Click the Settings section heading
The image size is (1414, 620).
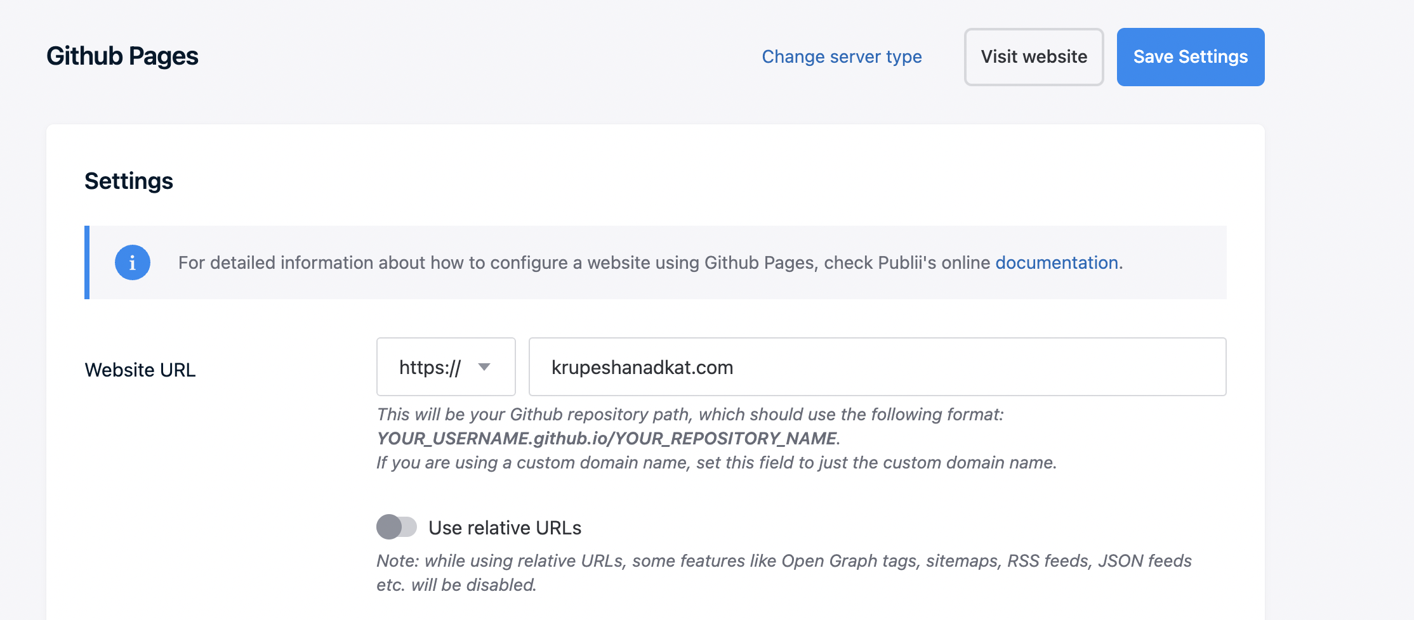click(129, 181)
